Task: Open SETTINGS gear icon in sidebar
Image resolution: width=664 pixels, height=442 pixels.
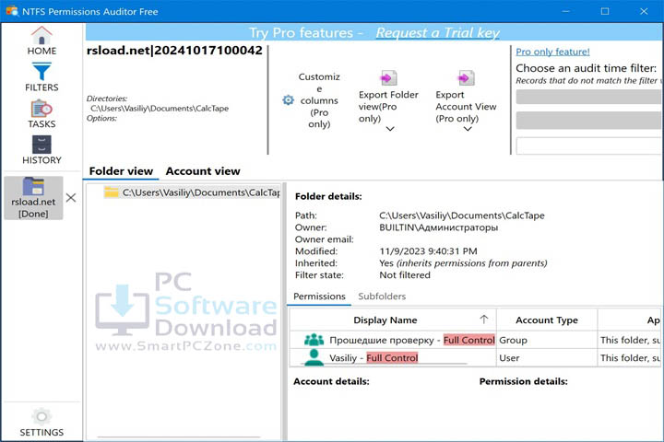Action: coord(41,416)
